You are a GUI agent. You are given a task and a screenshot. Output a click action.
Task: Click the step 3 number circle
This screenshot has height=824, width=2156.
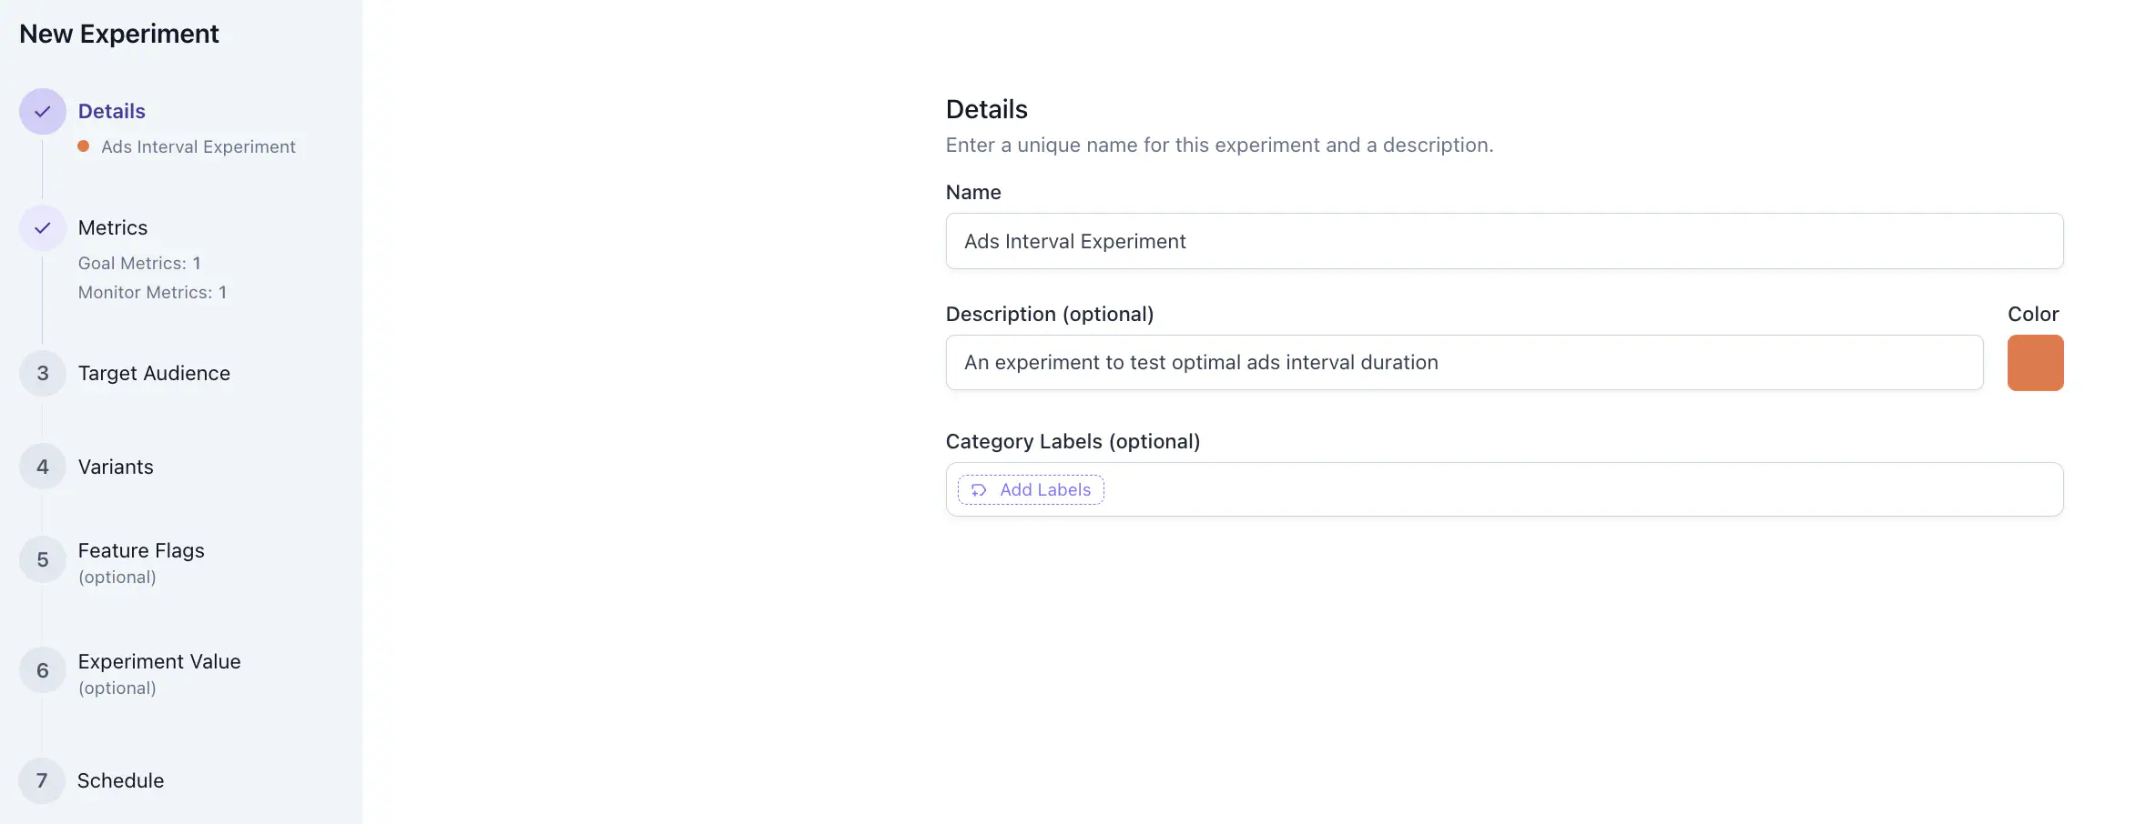point(42,374)
